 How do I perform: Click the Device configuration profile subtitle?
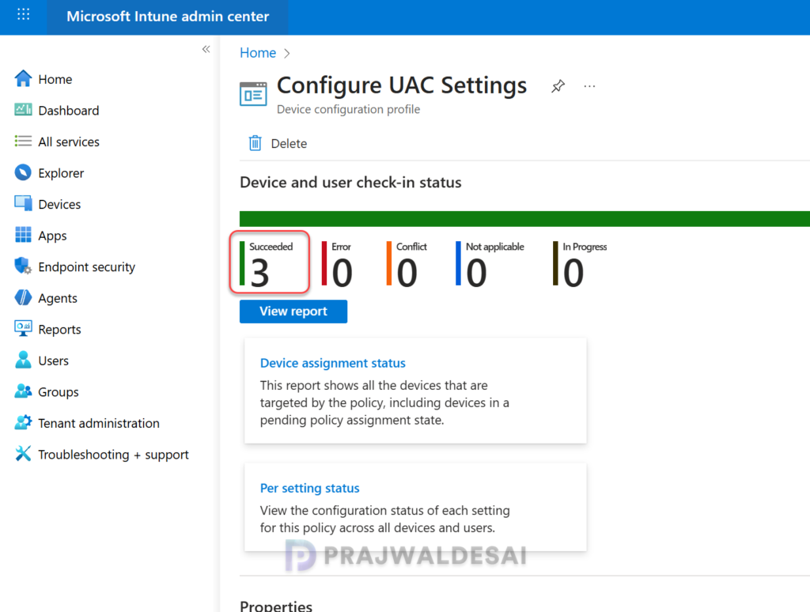tap(348, 109)
